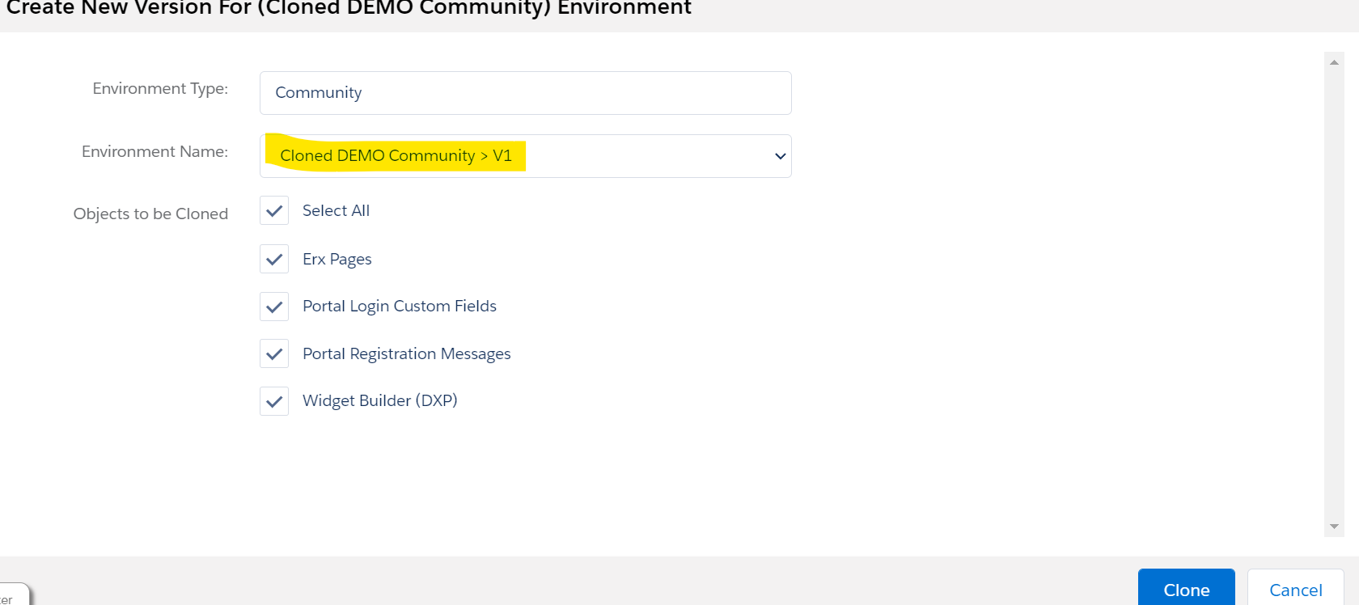
Task: Click the 'Erx Pages' label text
Action: tap(337, 260)
